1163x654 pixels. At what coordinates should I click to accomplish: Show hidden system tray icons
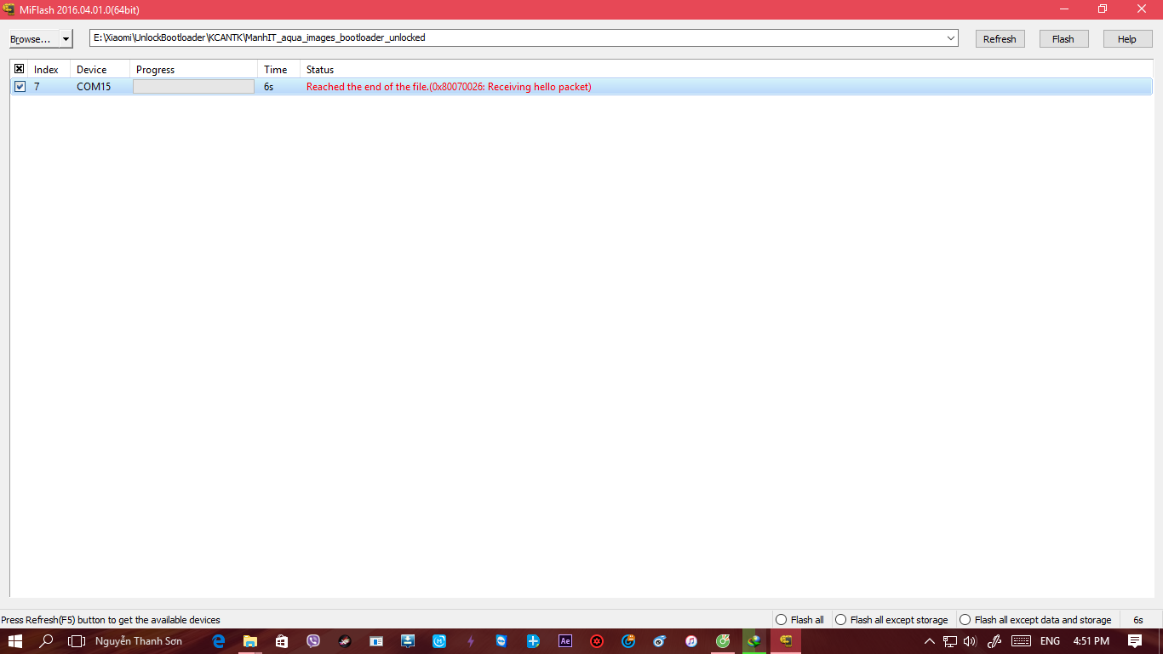(x=930, y=641)
